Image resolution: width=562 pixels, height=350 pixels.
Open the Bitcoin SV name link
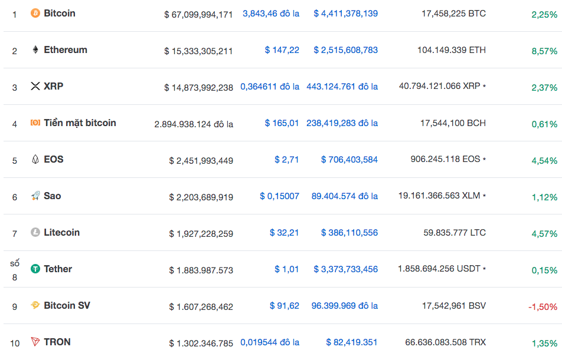click(67, 305)
